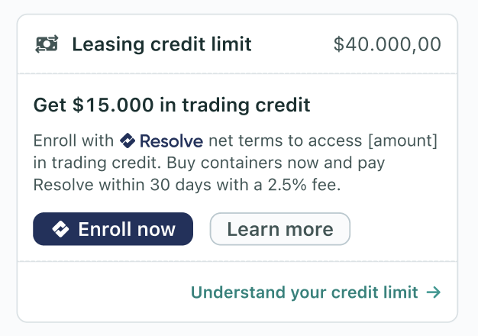Click the Enroll with text before the logo
The height and width of the screenshot is (336, 478).
pyautogui.click(x=73, y=141)
